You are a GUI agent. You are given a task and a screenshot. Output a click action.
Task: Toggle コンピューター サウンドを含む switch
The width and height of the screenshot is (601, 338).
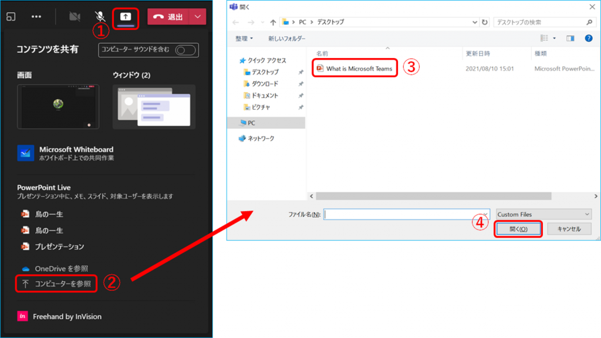click(x=185, y=50)
